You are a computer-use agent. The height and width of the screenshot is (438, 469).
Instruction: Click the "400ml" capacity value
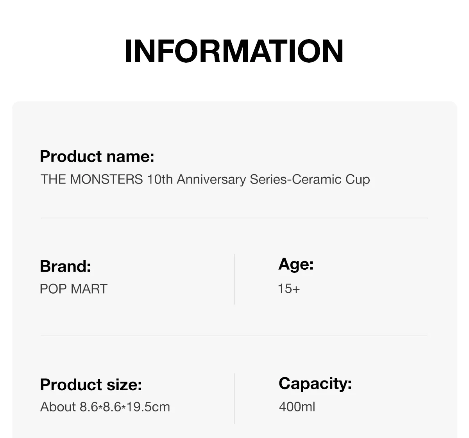297,407
